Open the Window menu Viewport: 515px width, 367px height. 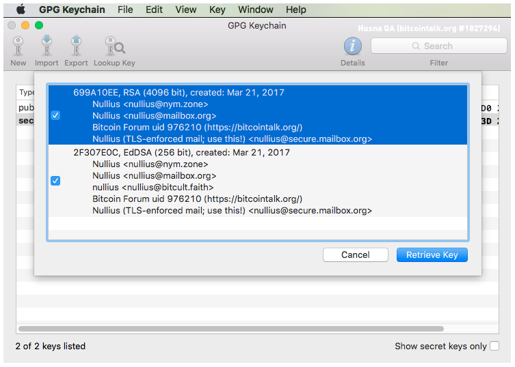[256, 10]
